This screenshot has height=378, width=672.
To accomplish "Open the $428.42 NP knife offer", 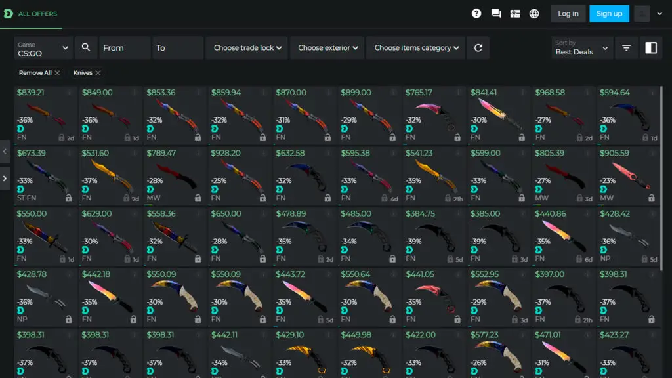I will pyautogui.click(x=628, y=236).
